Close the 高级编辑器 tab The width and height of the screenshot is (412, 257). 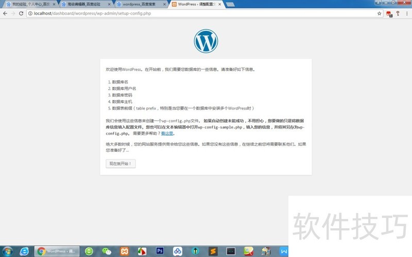109,4
